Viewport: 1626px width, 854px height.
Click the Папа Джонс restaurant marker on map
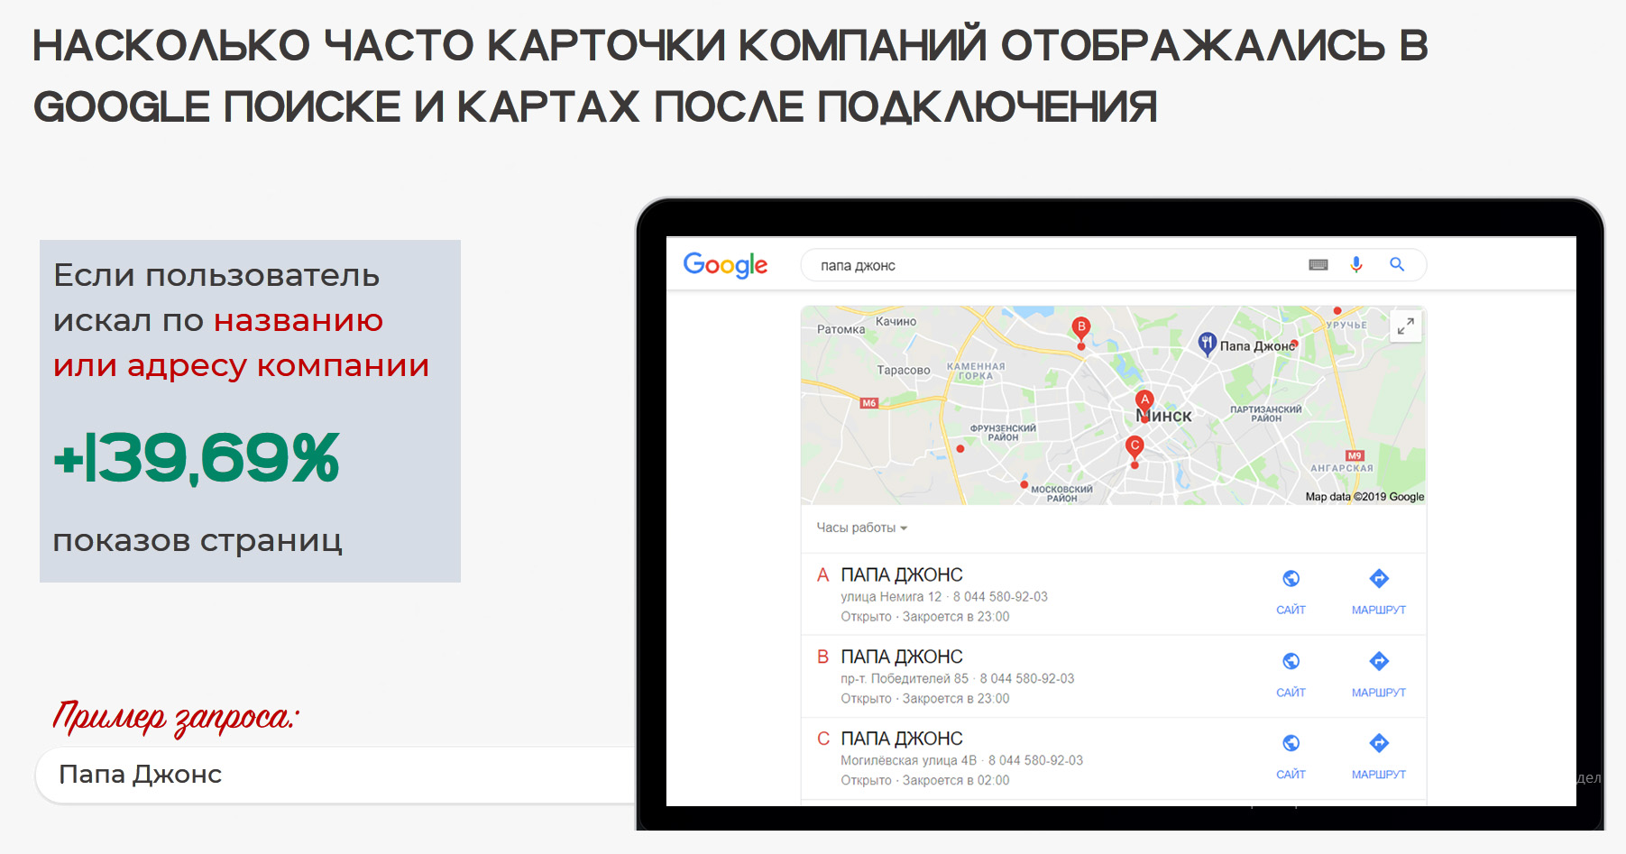tap(1207, 344)
